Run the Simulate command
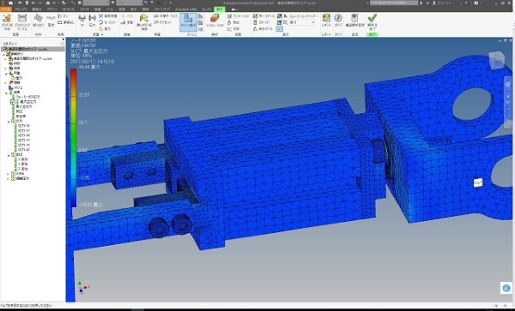 [x=215, y=21]
